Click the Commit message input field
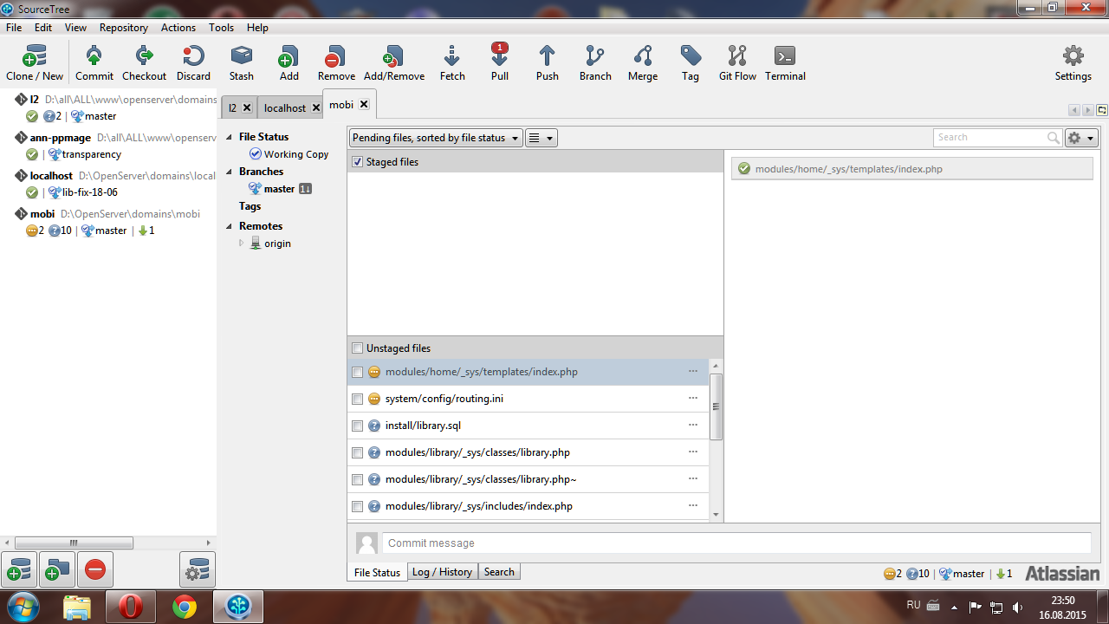 coord(736,543)
